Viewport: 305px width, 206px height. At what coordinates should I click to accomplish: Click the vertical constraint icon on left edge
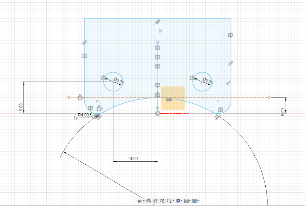(84, 56)
